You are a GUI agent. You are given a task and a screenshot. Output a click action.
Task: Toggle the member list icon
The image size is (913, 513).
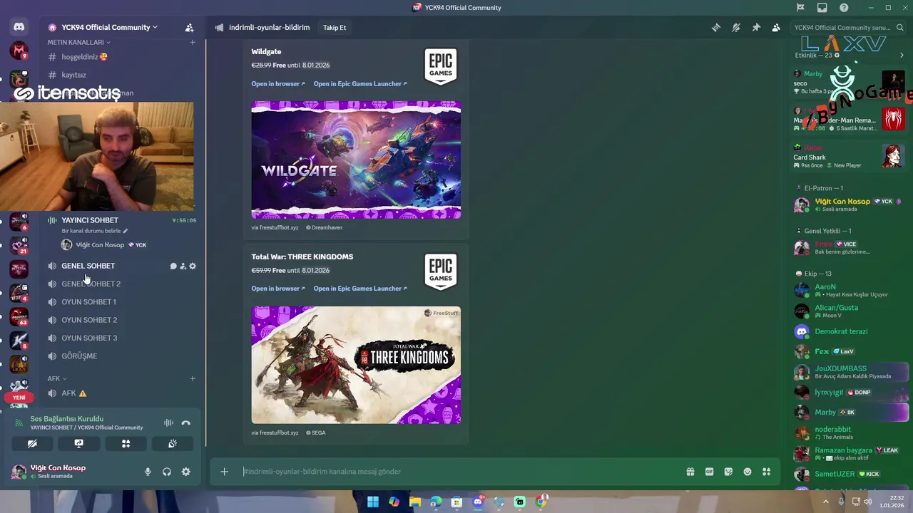coord(776,28)
